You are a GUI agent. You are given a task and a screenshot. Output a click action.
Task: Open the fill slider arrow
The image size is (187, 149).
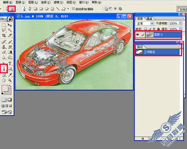coord(180,29)
